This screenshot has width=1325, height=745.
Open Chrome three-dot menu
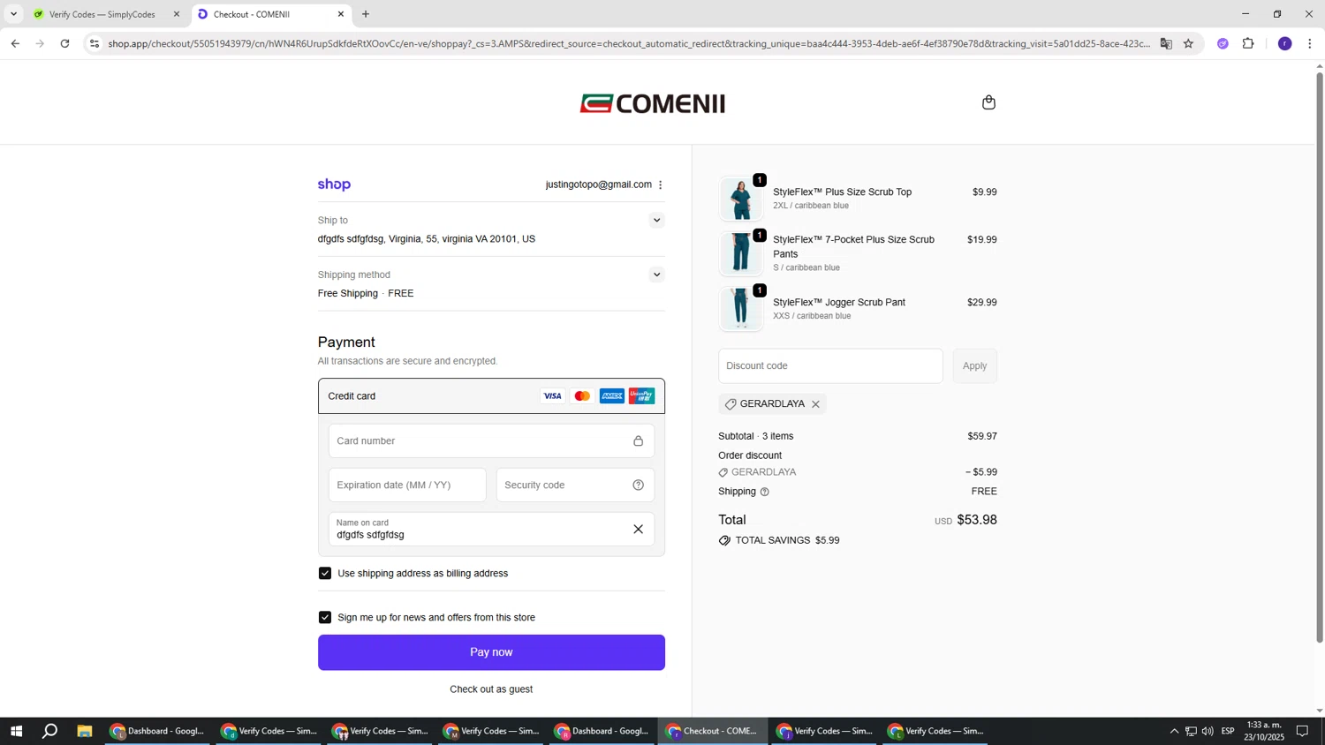[x=1310, y=43]
